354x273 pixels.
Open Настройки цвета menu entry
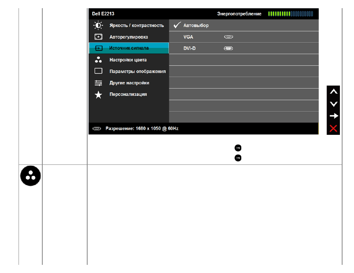[x=129, y=60]
